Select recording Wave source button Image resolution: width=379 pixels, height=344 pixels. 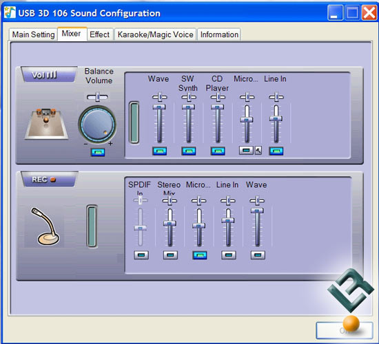pos(258,255)
